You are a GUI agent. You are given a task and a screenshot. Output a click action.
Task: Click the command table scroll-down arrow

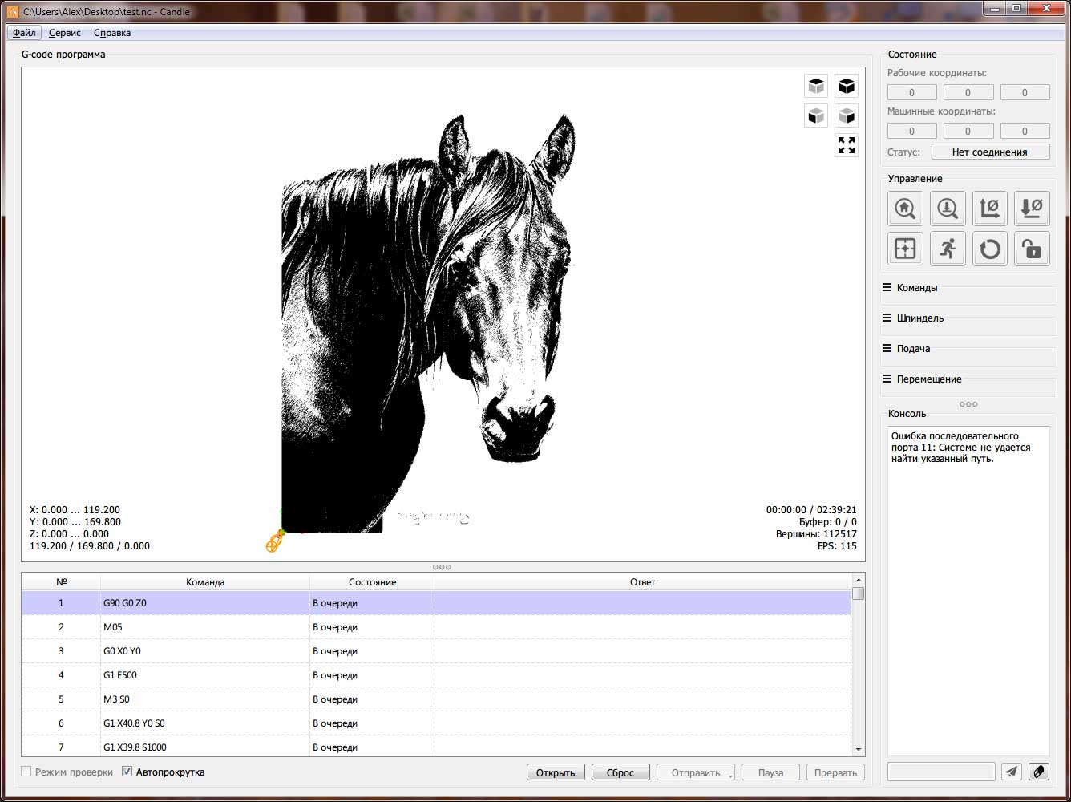[859, 750]
